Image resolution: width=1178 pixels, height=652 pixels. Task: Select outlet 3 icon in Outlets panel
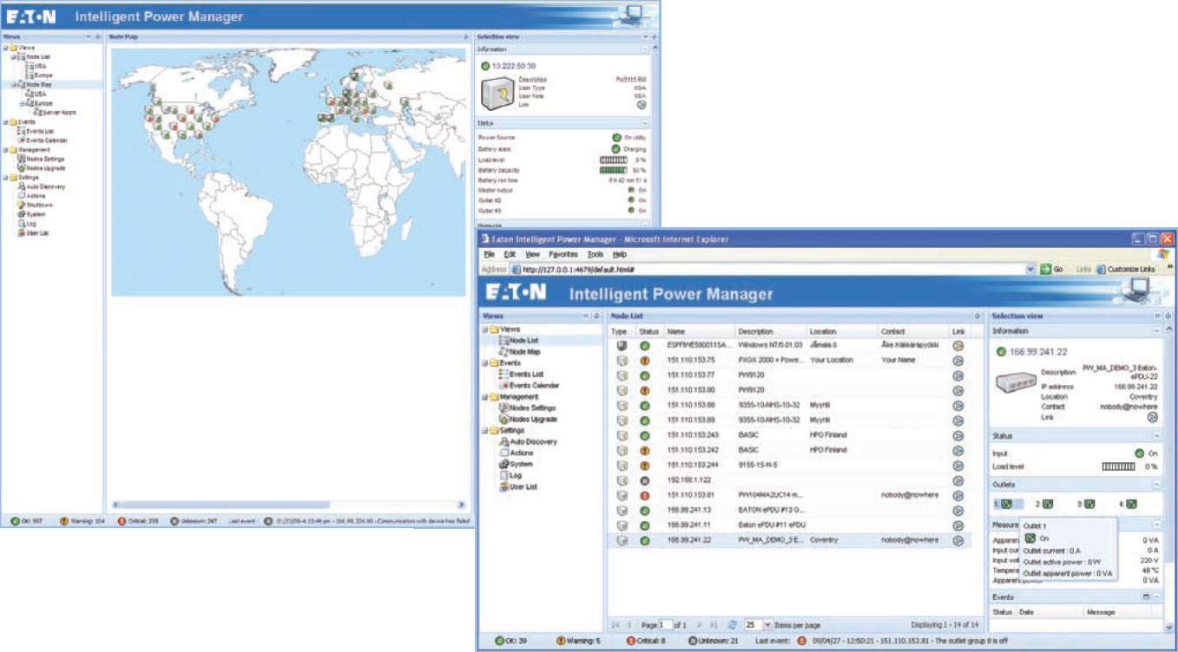pos(1089,503)
